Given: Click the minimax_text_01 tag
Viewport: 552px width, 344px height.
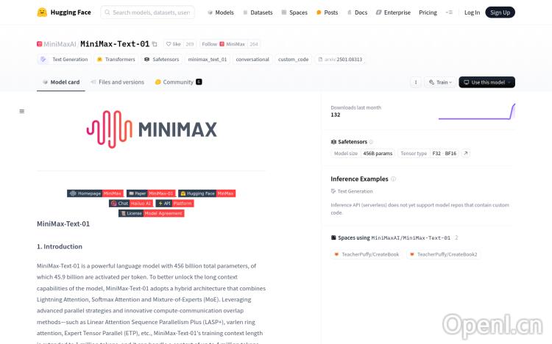Looking at the screenshot, I should tap(208, 60).
